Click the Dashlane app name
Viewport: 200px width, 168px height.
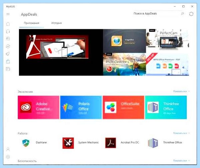41,142
